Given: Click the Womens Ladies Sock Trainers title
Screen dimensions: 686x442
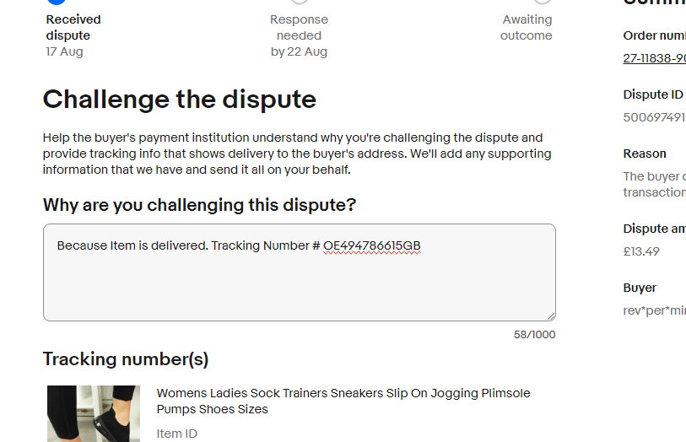Looking at the screenshot, I should coord(343,401).
